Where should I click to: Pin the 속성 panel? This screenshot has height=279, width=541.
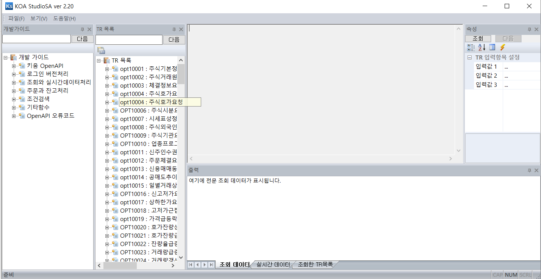click(x=530, y=29)
